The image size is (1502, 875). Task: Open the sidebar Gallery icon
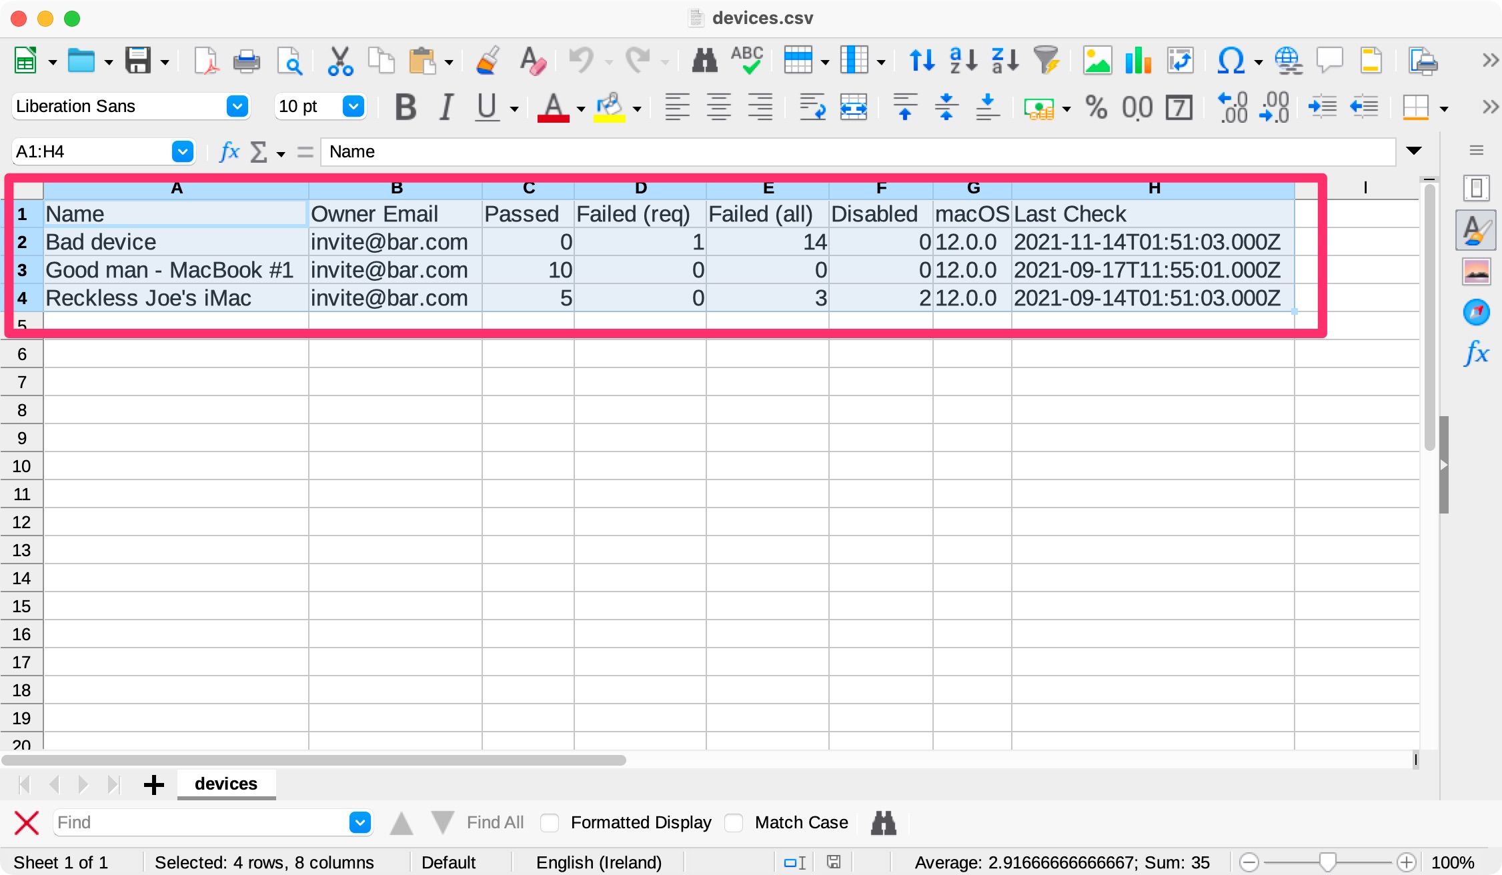[x=1477, y=271]
